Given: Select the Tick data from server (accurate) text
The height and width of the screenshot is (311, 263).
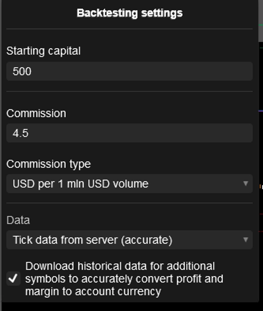Looking at the screenshot, I should (x=92, y=240).
